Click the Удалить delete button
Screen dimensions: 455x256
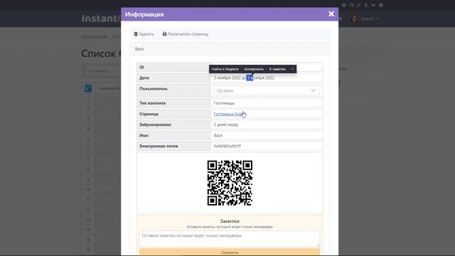(144, 34)
